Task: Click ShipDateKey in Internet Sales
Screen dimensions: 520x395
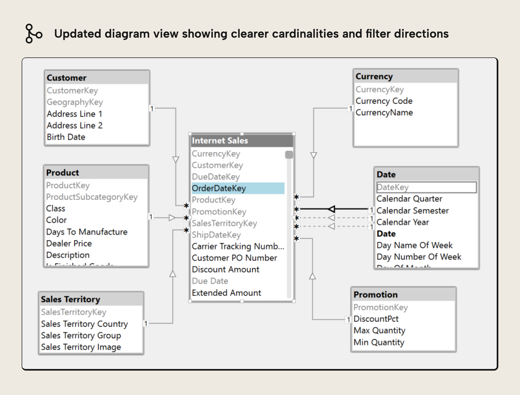Action: pyautogui.click(x=216, y=235)
